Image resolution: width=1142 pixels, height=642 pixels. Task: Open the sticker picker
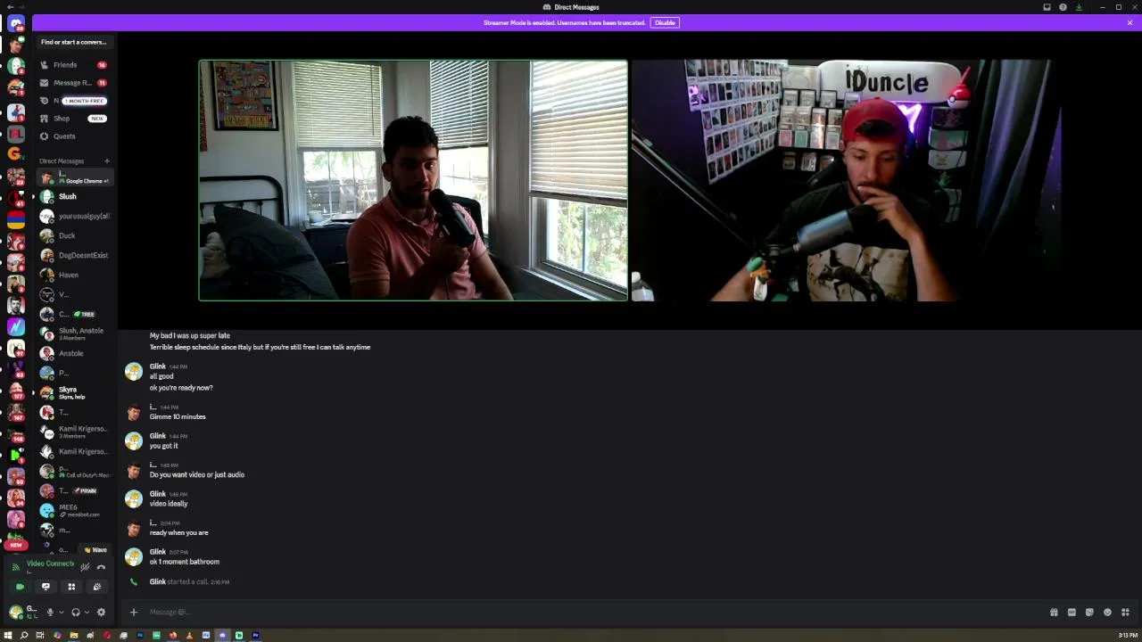[x=1089, y=613]
